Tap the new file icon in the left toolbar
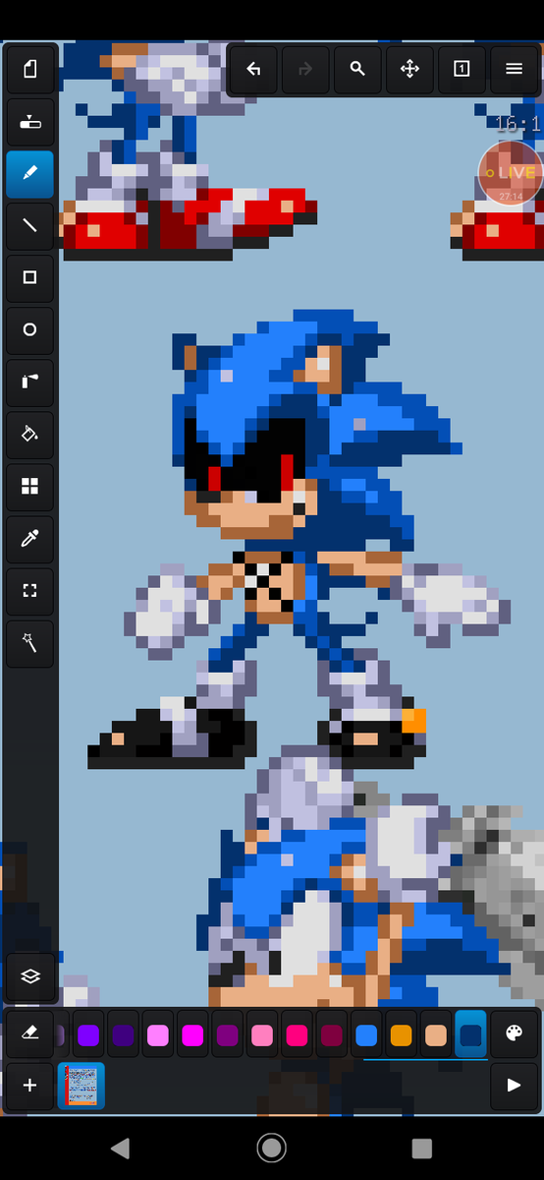This screenshot has width=544, height=1180. pos(29,69)
